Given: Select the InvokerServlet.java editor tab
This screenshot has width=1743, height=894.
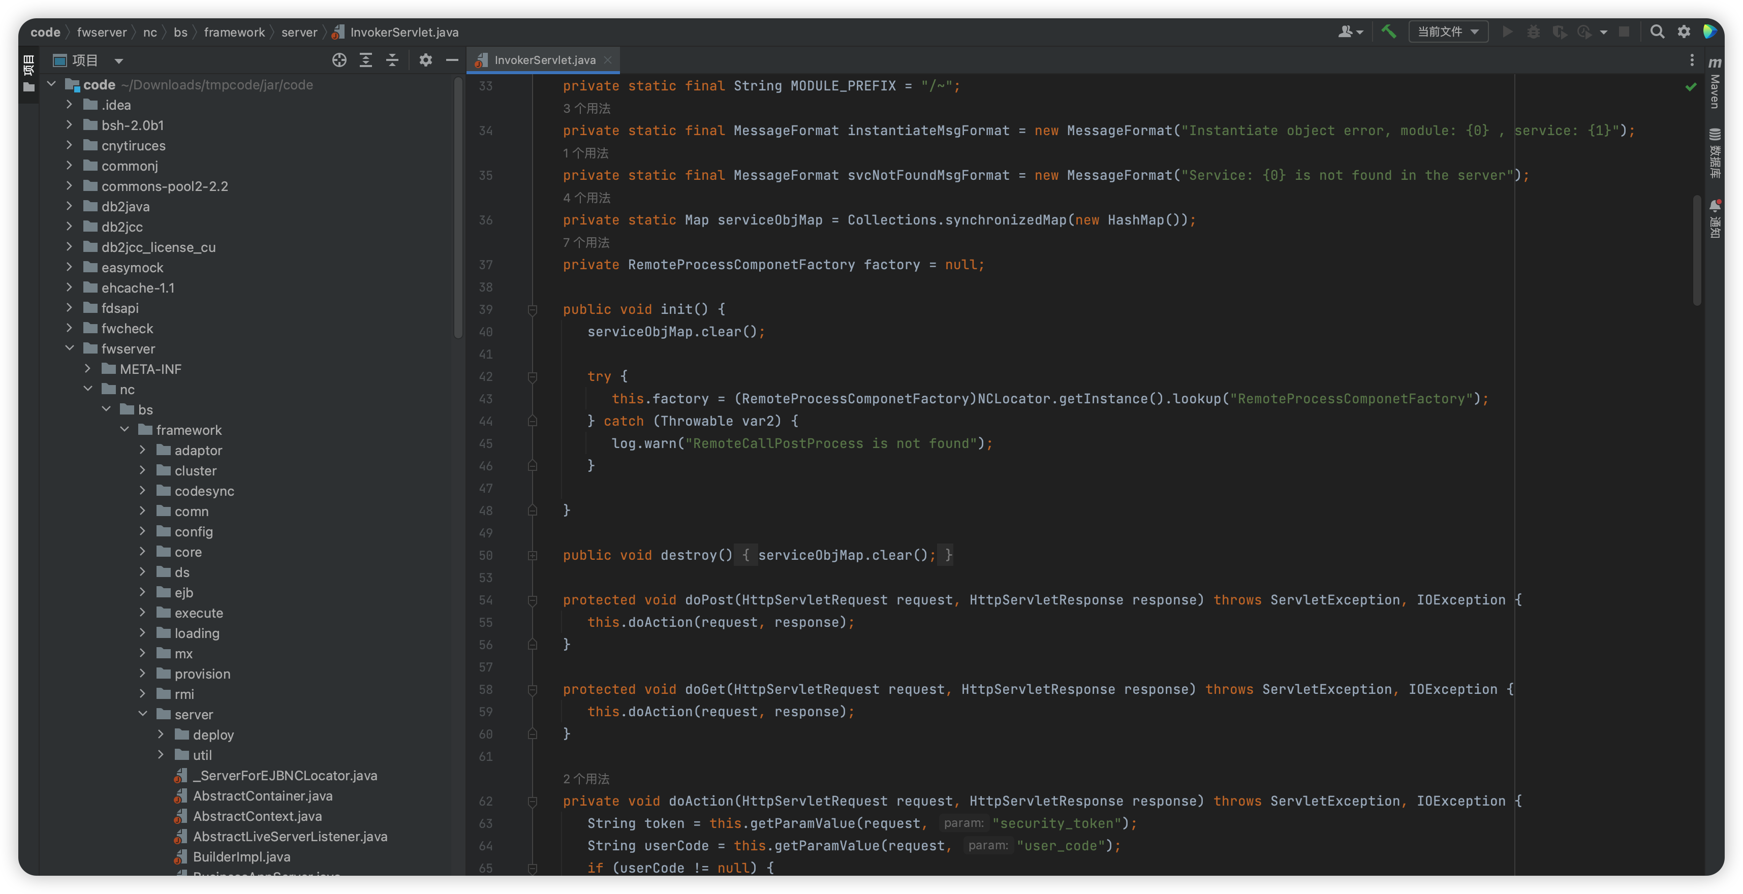Looking at the screenshot, I should click(544, 60).
